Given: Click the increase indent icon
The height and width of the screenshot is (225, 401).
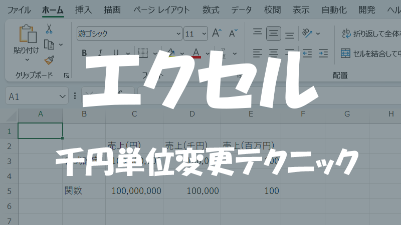Looking at the screenshot, I should click(323, 53).
